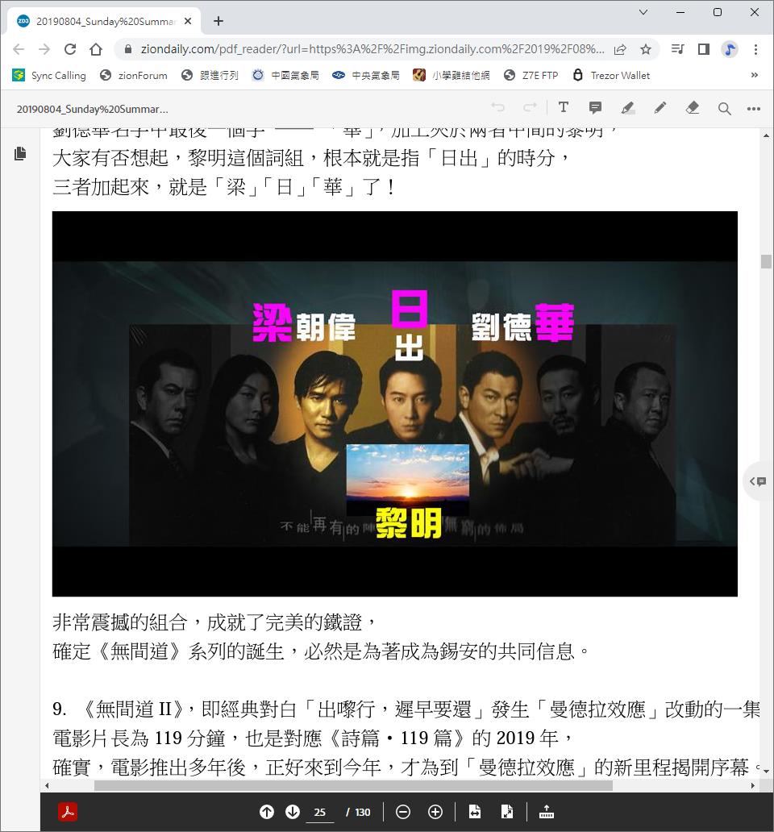Screen dimensions: 774x832
Task: Zoom out with the minus button
Action: click(403, 812)
